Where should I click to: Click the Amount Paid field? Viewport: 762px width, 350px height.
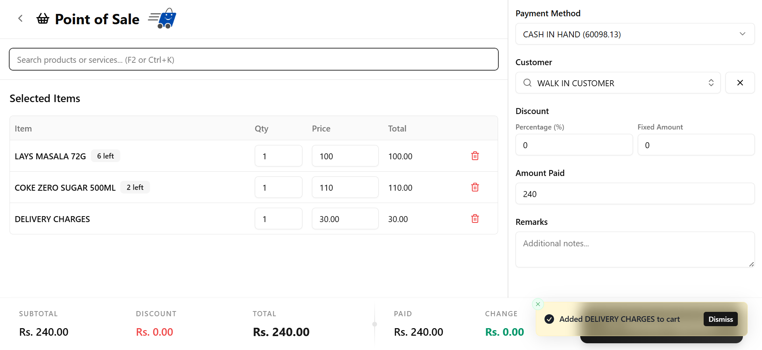(x=635, y=194)
